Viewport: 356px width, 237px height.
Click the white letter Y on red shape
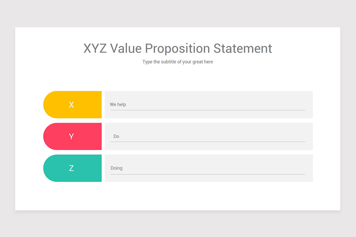71,136
